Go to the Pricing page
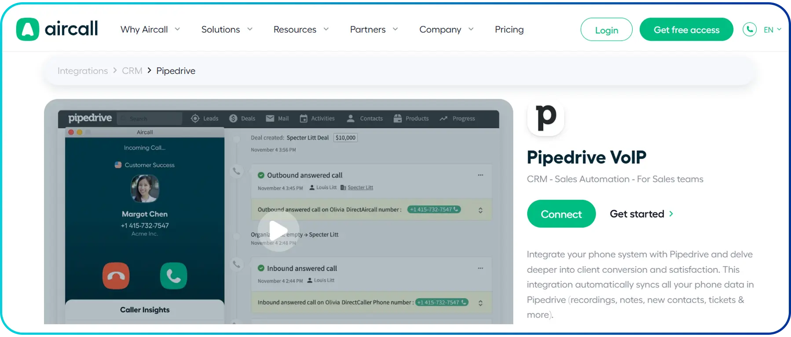The image size is (791, 337). point(509,29)
